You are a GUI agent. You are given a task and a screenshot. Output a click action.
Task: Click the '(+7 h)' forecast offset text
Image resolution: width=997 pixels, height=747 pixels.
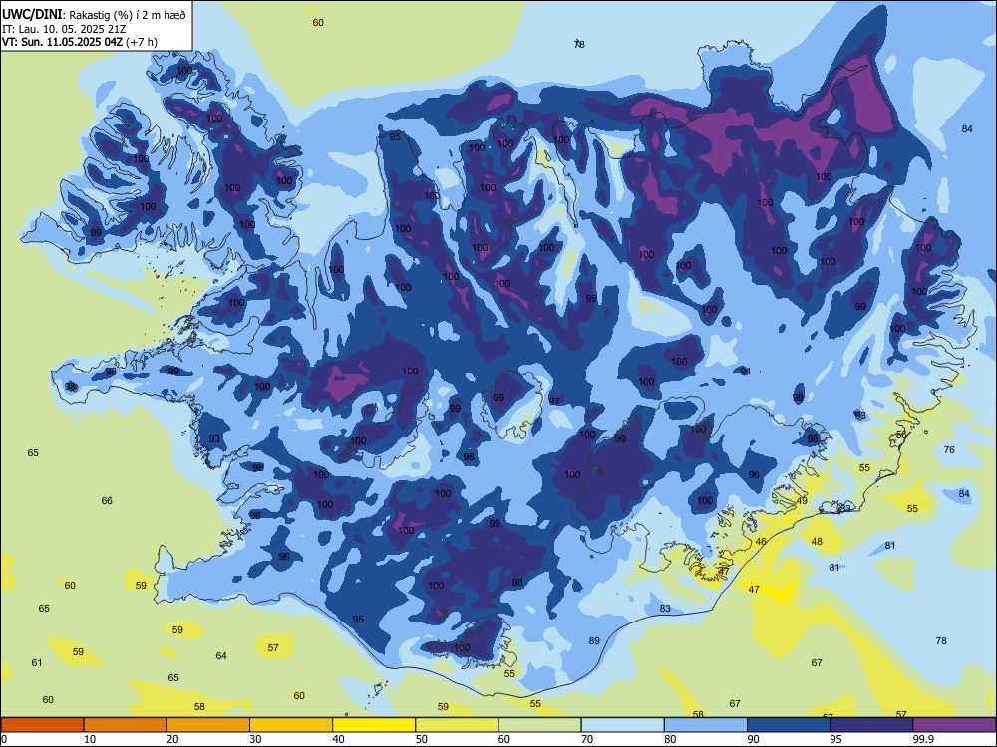click(x=142, y=42)
